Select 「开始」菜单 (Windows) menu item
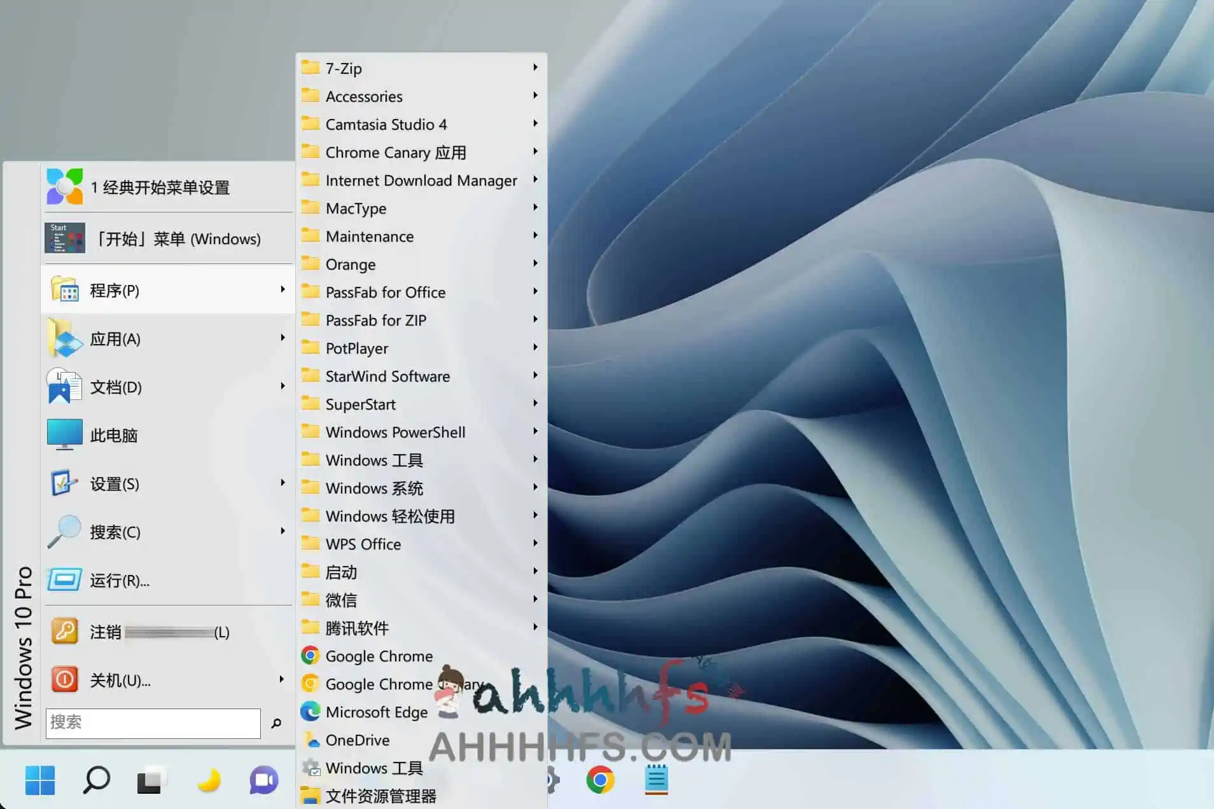Image resolution: width=1214 pixels, height=809 pixels. (178, 238)
